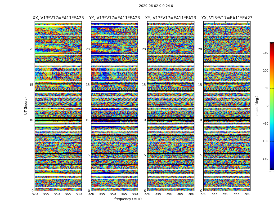Click the XY phase waterfall plot
This screenshot has width=278, height=212.
171,106
